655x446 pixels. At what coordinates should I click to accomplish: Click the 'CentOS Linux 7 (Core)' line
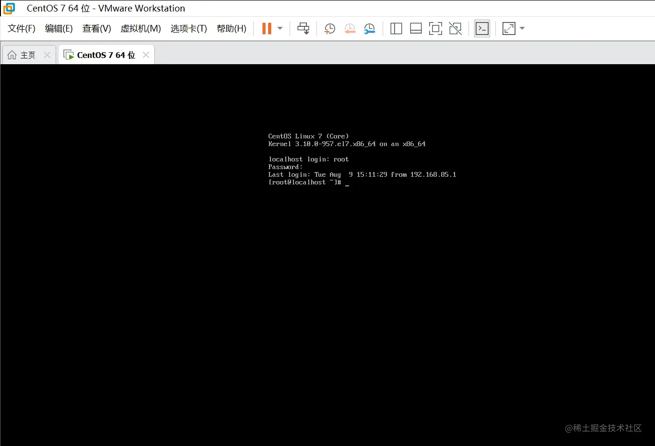click(x=308, y=137)
